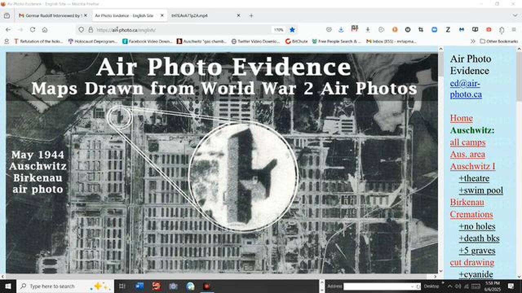Viewport: 522px width, 293px height.
Task: Expand the bookmarks overflow chevron
Action: click(x=473, y=41)
